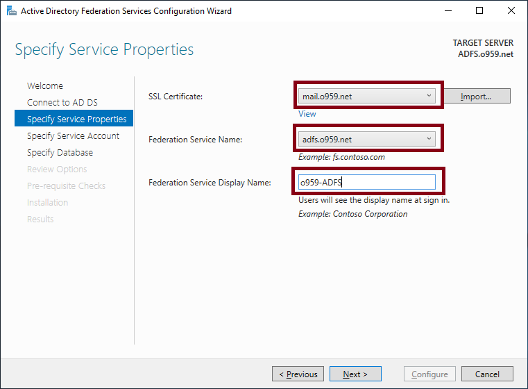Focus the Federation Service Display Name field
This screenshot has height=389, width=528.
[x=367, y=183]
